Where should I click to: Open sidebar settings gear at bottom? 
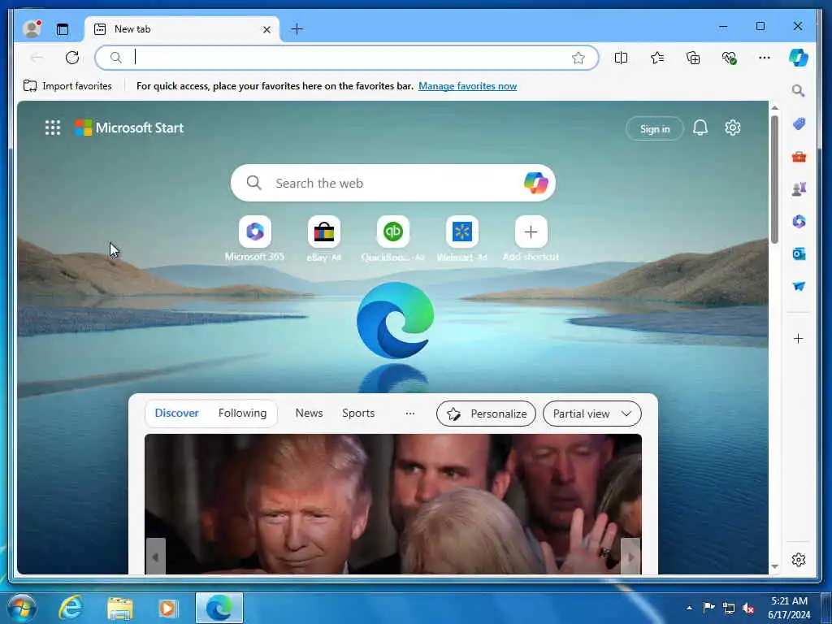tap(798, 560)
